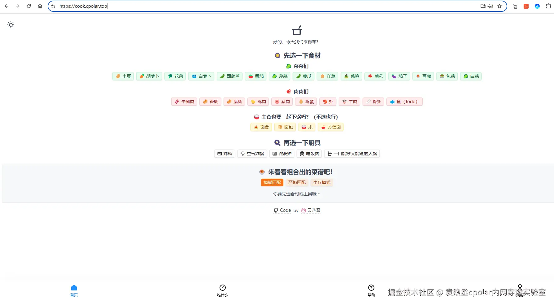
Task: Select the 电饭煲 cookware option
Action: point(309,154)
